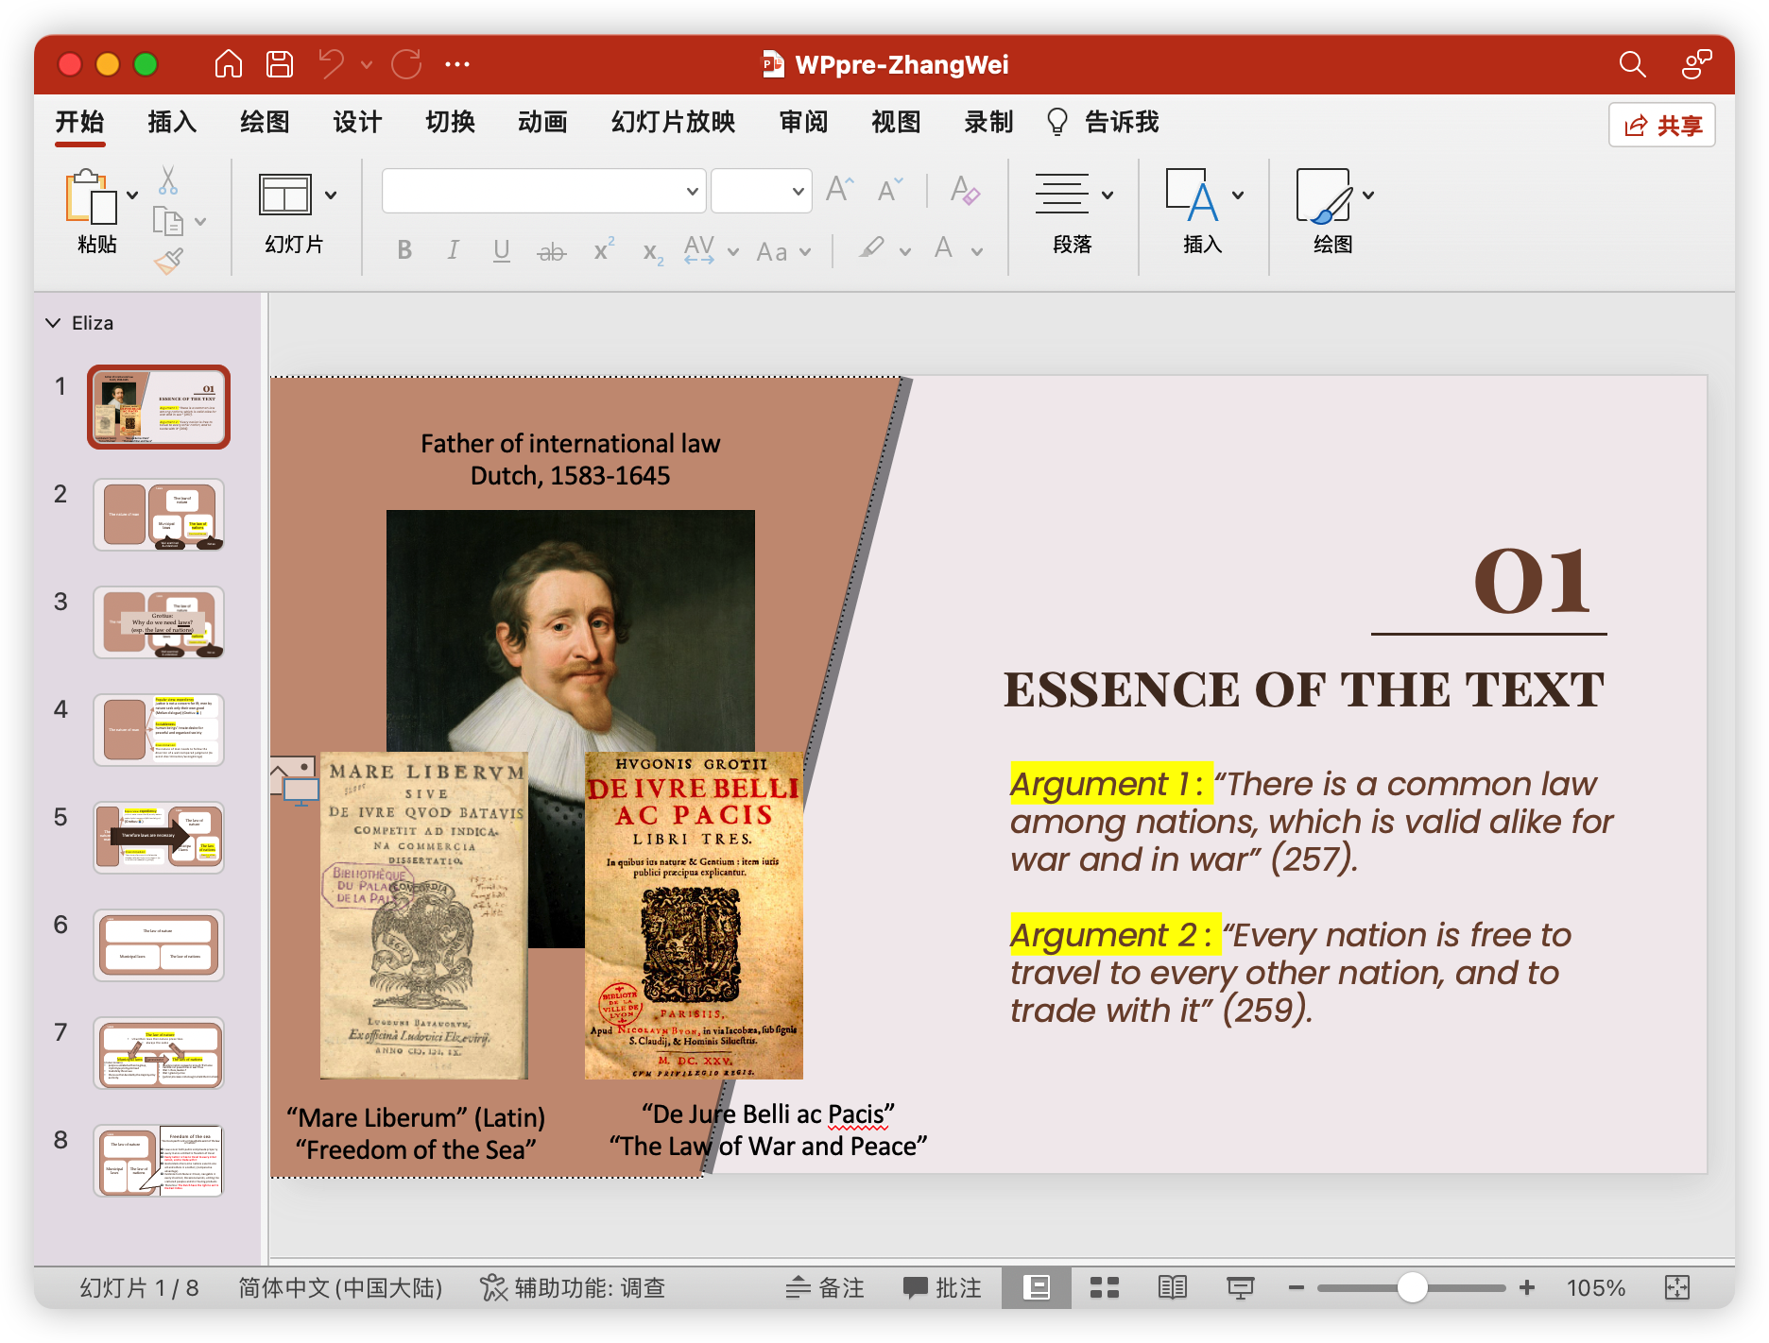Open the 切换 transitions tab

click(x=450, y=122)
